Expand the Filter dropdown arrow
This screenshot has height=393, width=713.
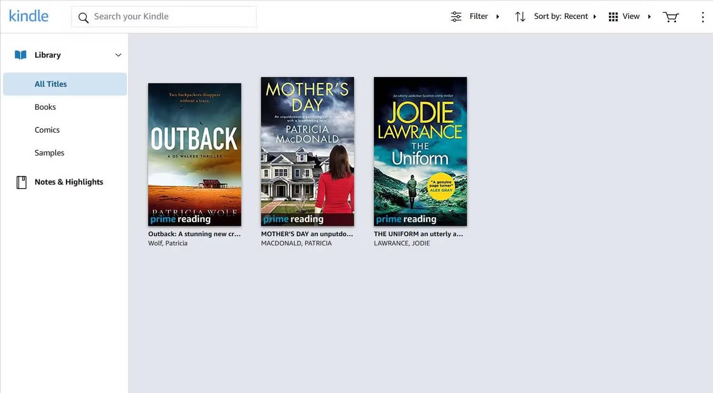pos(498,17)
